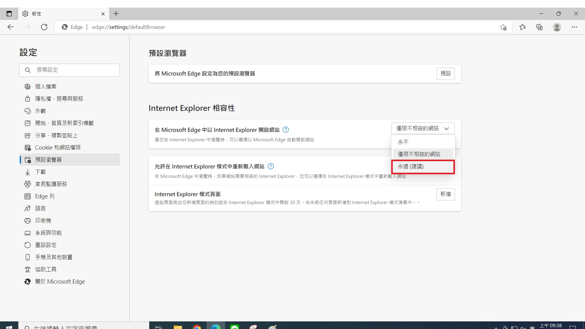
Task: Click 將 Microsoft Edge 設定為您的預設瀏覽器 text
Action: click(x=205, y=73)
